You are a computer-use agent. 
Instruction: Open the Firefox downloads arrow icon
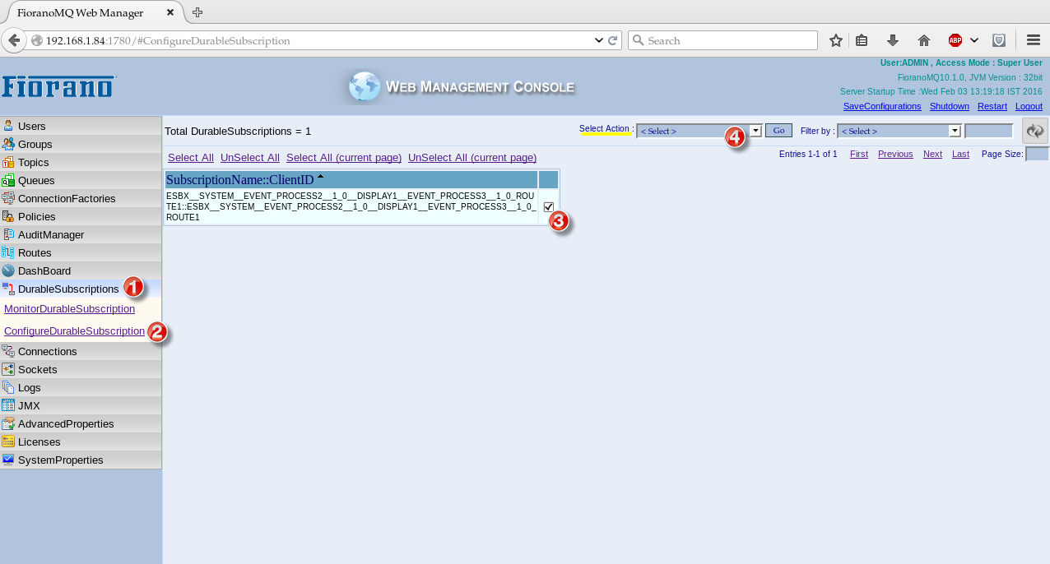pyautogui.click(x=892, y=40)
